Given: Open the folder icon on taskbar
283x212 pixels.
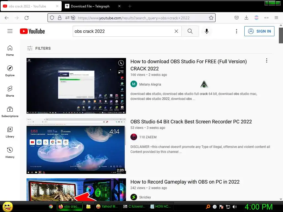Looking at the screenshot, I should click(88, 206).
